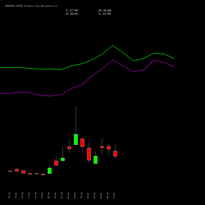Image resolution: width=205 pixels, height=205 pixels.
Task: Select the 07 Jul date label
Action: (114, 196)
